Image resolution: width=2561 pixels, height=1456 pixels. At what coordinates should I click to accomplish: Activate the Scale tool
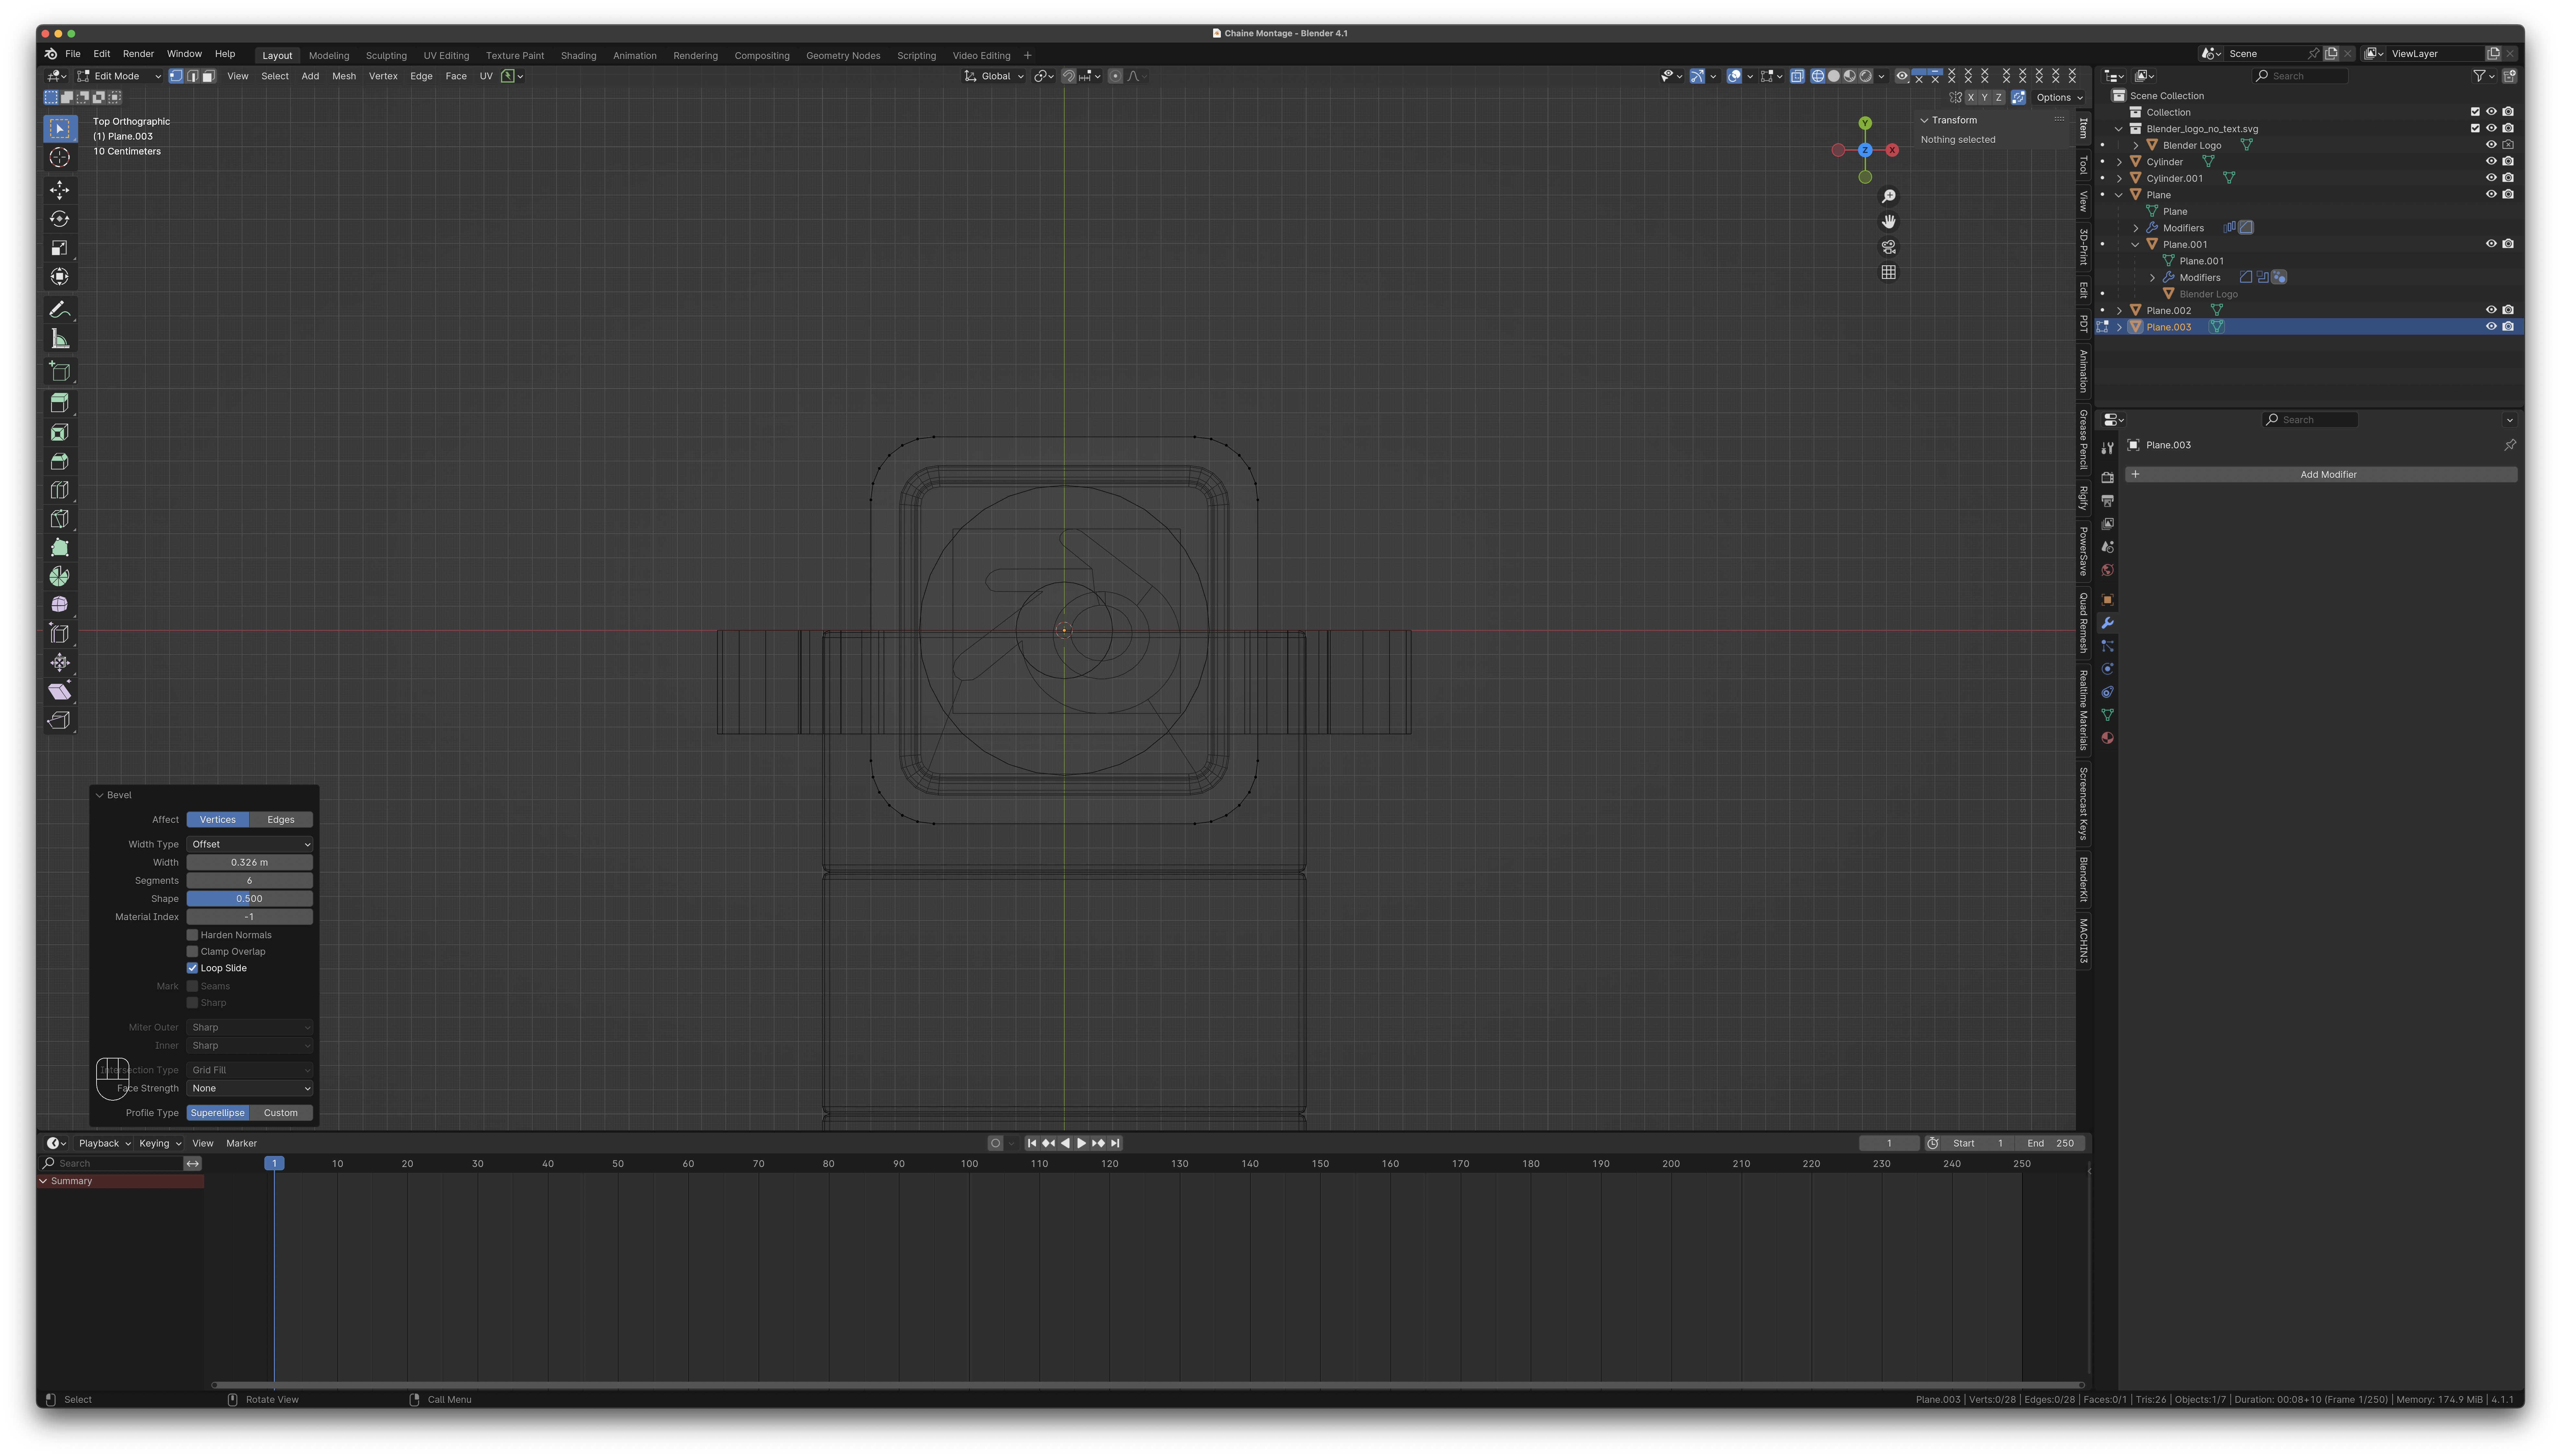coord(60,248)
